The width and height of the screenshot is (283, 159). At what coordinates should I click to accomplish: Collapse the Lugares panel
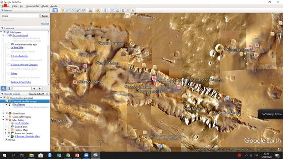pyautogui.click(x=2, y=28)
